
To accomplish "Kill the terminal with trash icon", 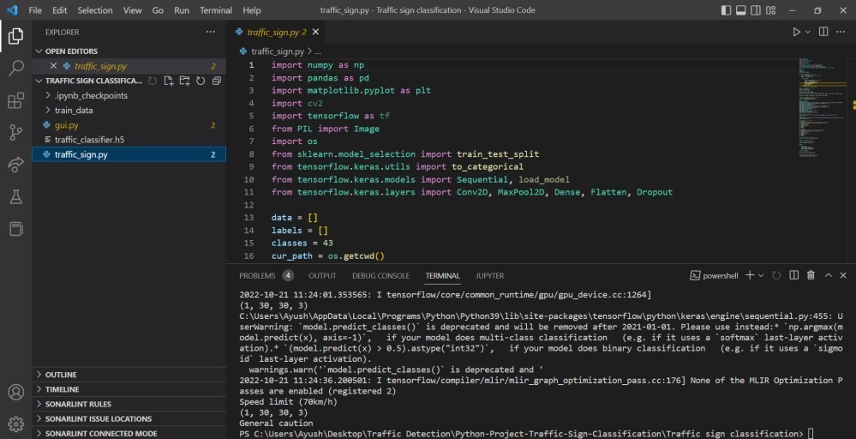I will pyautogui.click(x=811, y=275).
